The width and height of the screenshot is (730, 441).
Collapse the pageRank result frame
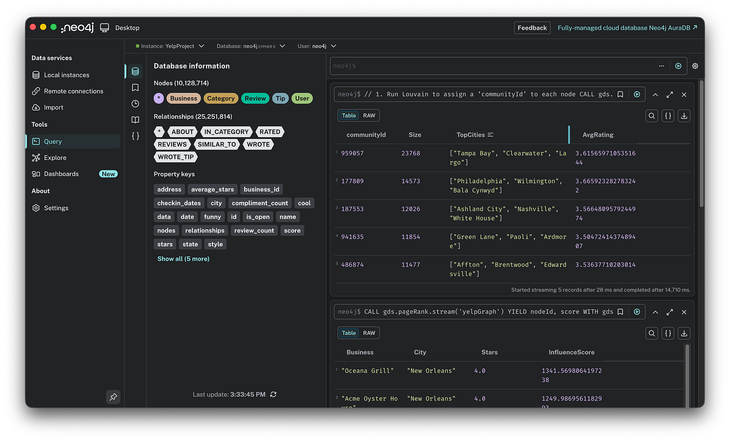coord(655,312)
